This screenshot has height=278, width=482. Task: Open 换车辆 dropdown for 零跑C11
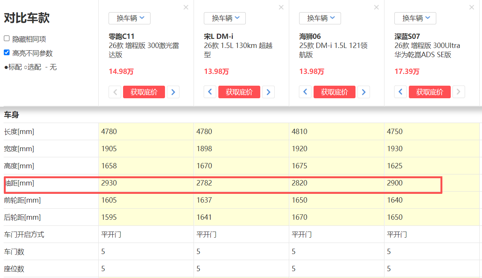click(130, 18)
